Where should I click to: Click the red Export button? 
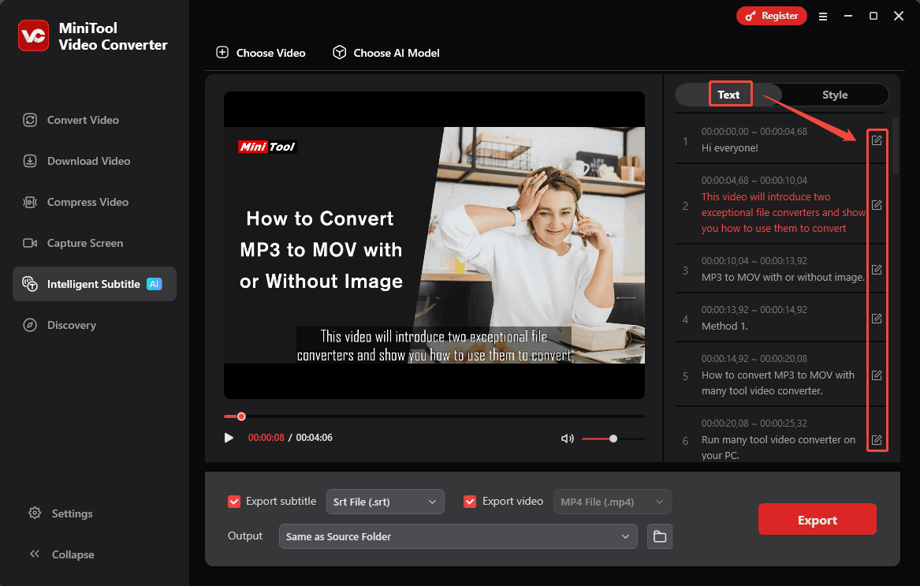click(x=818, y=520)
